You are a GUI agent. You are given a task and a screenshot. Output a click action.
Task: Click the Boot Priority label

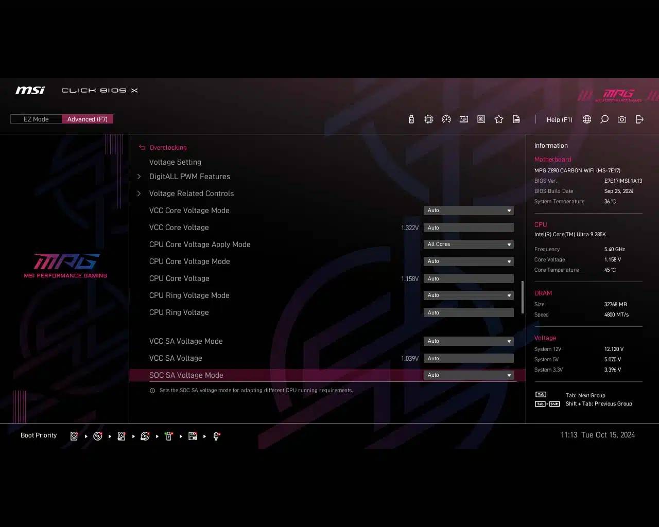pyautogui.click(x=39, y=435)
